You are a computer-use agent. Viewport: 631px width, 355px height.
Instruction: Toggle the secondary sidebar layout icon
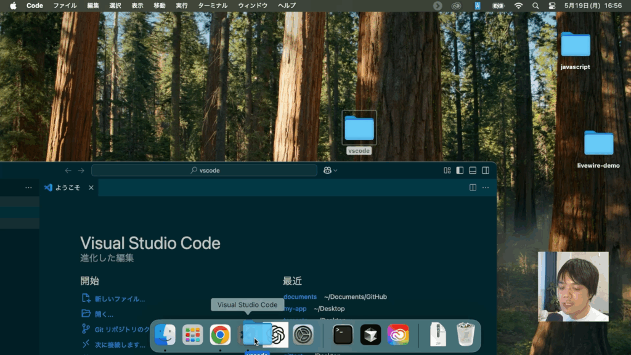coord(486,171)
